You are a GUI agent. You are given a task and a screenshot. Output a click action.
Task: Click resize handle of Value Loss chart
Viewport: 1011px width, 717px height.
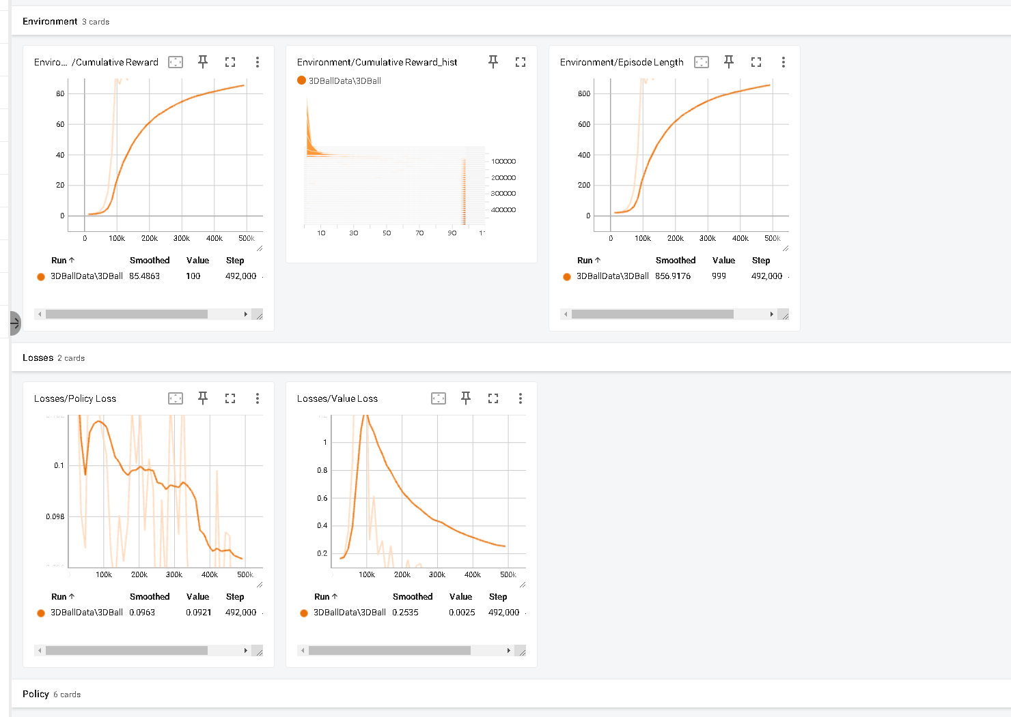click(523, 585)
